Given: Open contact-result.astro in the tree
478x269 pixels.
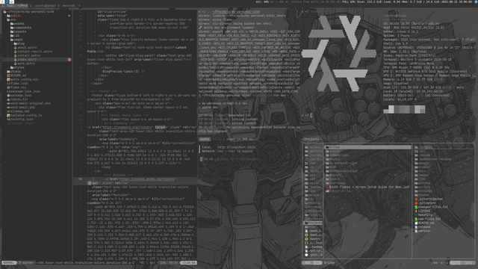Looking at the screenshot, I should click(x=33, y=52).
